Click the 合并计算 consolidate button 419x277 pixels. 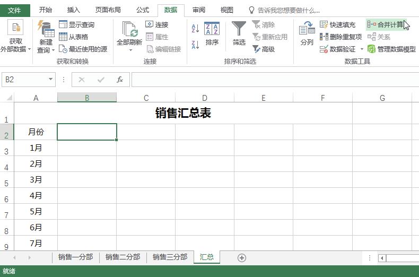(386, 24)
